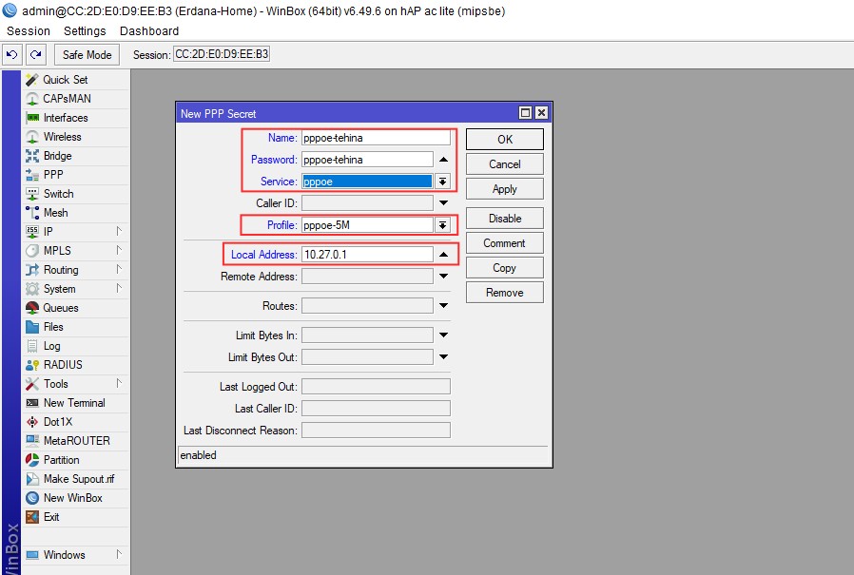Open the Dashboard menu
Image resolution: width=854 pixels, height=575 pixels.
(x=149, y=31)
